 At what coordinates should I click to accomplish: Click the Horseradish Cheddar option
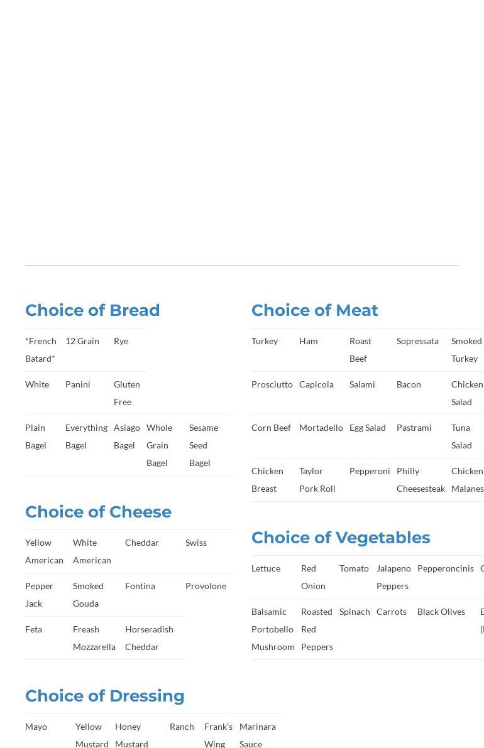149,637
